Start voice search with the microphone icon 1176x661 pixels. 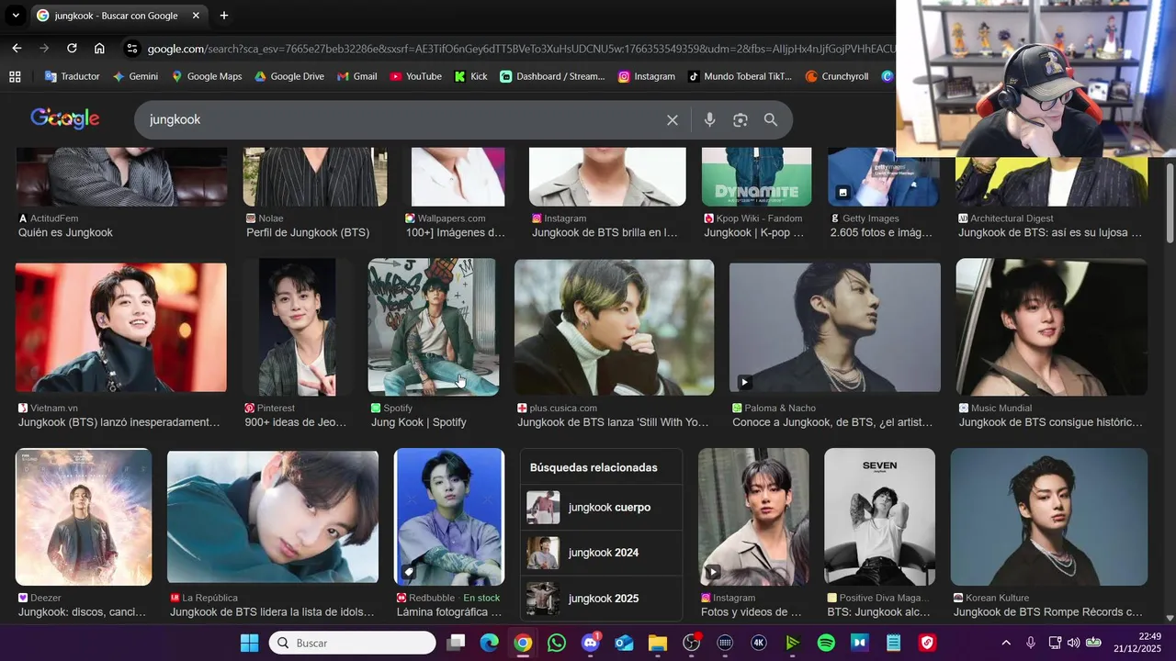point(709,120)
